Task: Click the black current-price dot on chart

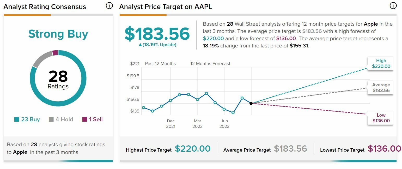Action: point(251,103)
